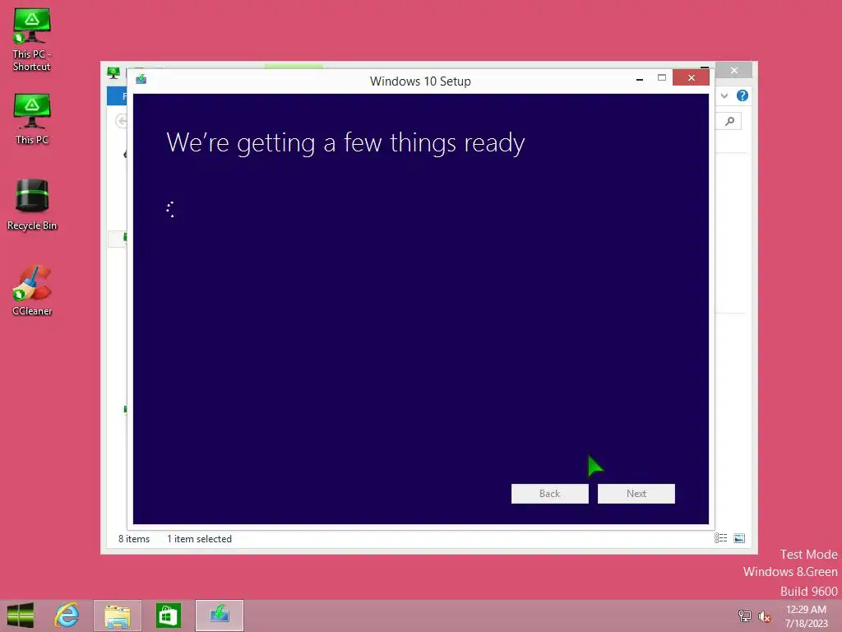Close the Windows 10 Setup window
The height and width of the screenshot is (632, 842).
point(691,78)
